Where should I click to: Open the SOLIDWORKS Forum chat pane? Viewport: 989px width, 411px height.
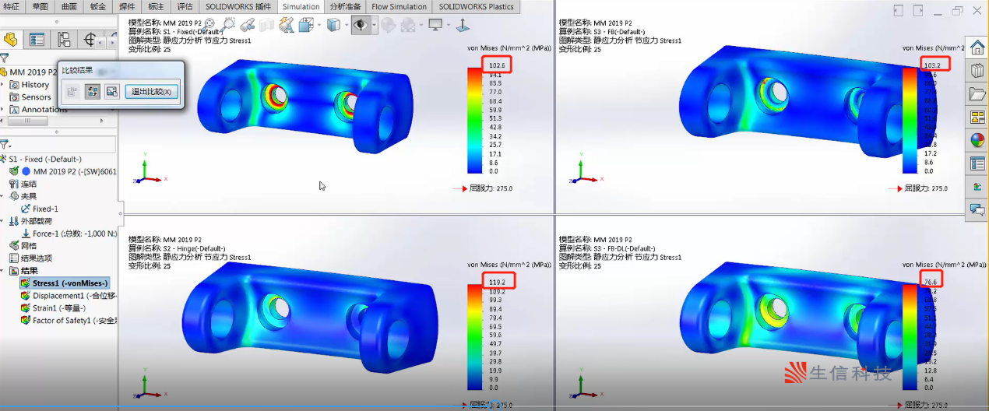(977, 209)
